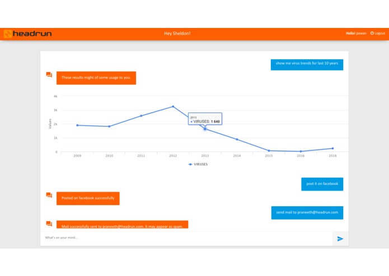This screenshot has width=389, height=276.
Task: Click the 2016 data point on chart
Action: (301, 151)
